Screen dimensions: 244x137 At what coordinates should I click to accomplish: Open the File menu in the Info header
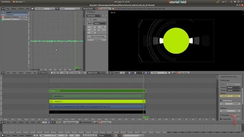(8, 9)
